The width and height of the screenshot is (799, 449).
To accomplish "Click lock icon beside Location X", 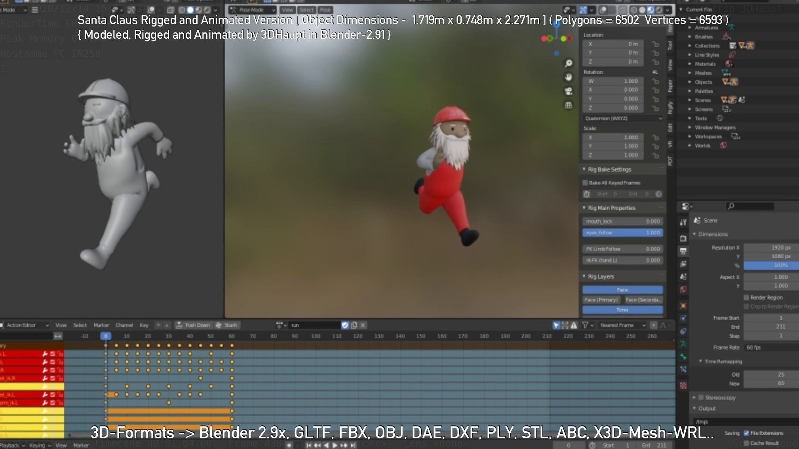I will point(656,44).
